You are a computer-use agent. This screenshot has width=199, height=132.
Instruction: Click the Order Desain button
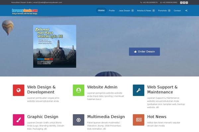pos(144,51)
